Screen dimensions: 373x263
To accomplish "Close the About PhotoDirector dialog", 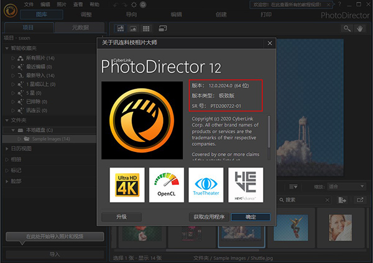I will [x=270, y=43].
